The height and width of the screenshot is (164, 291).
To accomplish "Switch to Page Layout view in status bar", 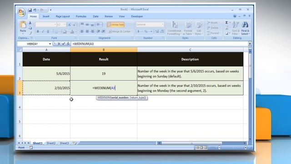I will (201, 148).
